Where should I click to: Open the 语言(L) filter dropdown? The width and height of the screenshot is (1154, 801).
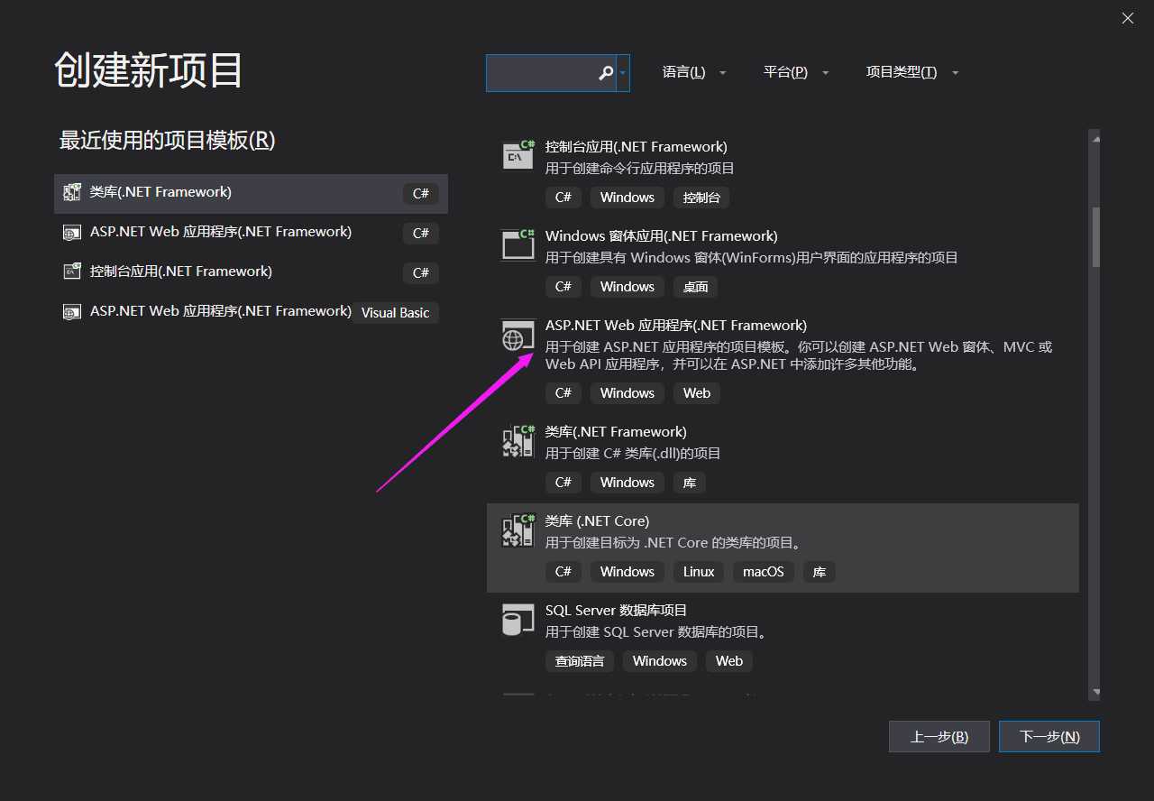click(694, 72)
